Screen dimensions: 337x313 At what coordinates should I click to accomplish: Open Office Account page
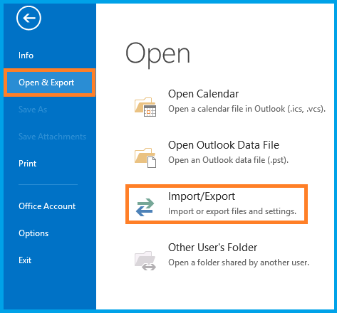click(47, 206)
